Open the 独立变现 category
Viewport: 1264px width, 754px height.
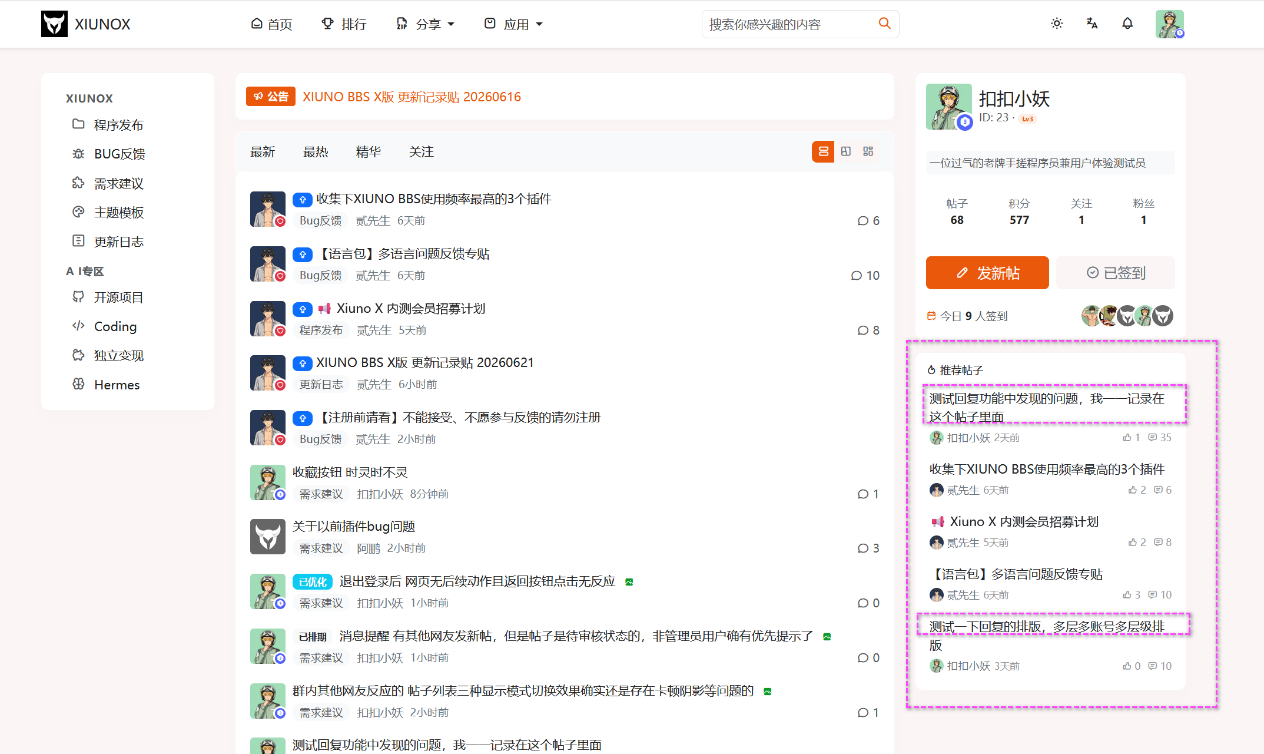tap(118, 356)
